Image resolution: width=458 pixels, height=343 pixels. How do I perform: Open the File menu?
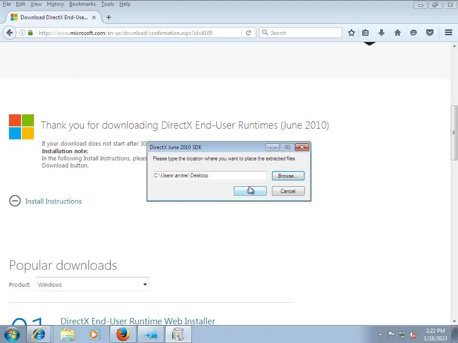pyautogui.click(x=6, y=4)
